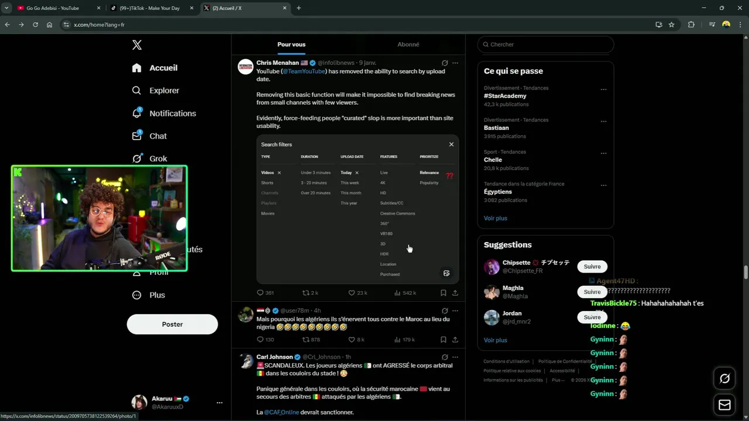Open more options for Chelle trend

(603, 154)
